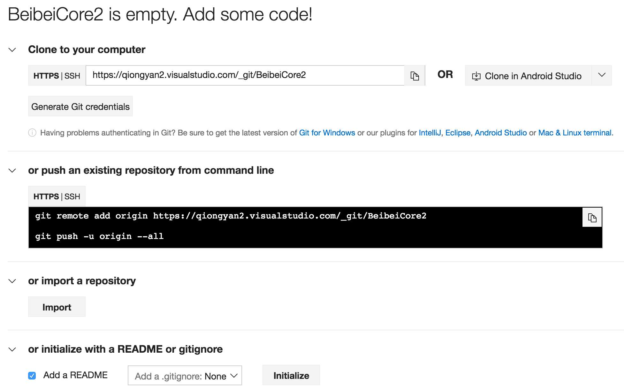Open the clone IDE options dropdown arrow
This screenshot has width=624, height=391.
(x=602, y=75)
